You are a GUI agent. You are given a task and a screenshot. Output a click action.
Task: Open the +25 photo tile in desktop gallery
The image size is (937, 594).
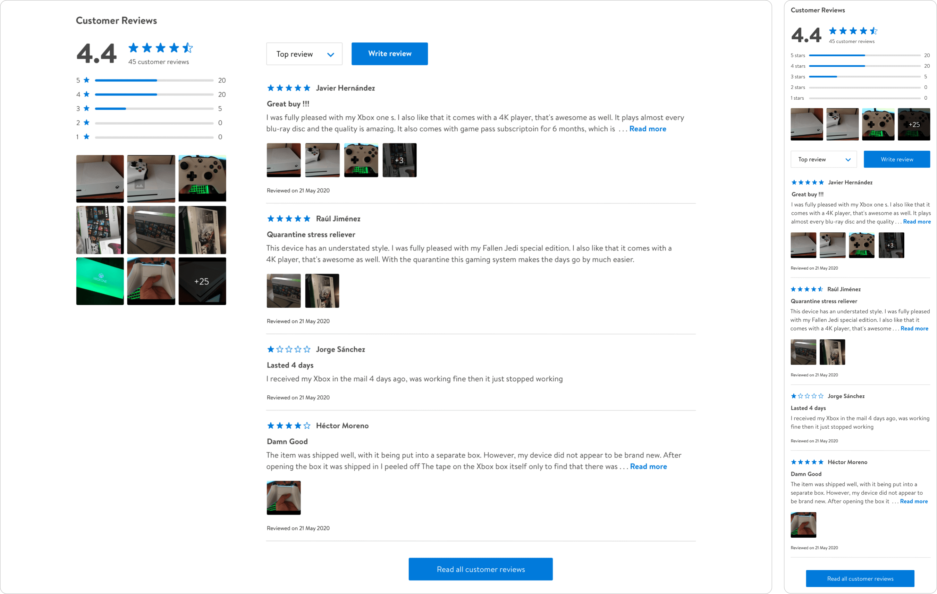(202, 281)
